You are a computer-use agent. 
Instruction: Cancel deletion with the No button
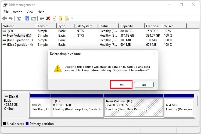(x=144, y=84)
